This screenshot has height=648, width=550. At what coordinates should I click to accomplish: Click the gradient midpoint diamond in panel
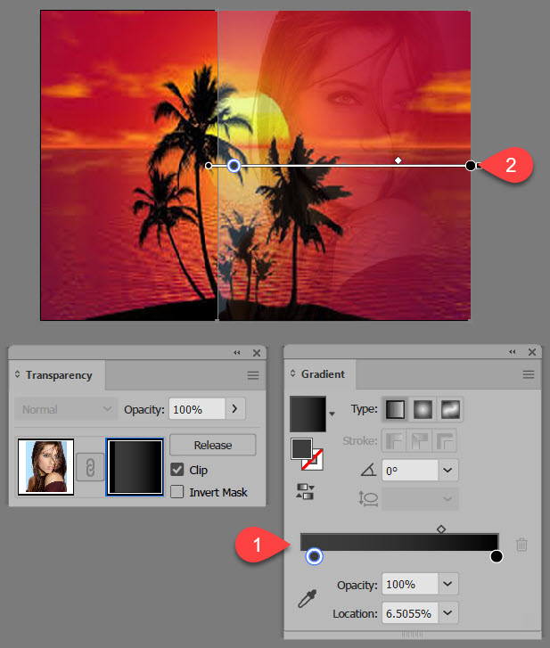pyautogui.click(x=441, y=529)
